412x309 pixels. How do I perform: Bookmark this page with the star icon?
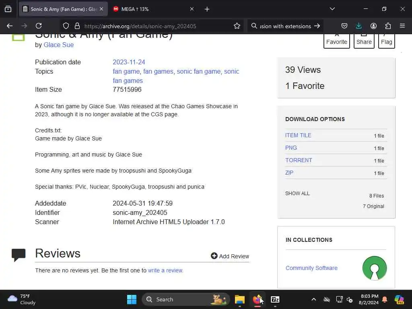[237, 26]
